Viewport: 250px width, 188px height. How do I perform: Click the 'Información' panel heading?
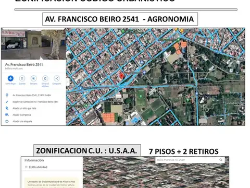34,160
